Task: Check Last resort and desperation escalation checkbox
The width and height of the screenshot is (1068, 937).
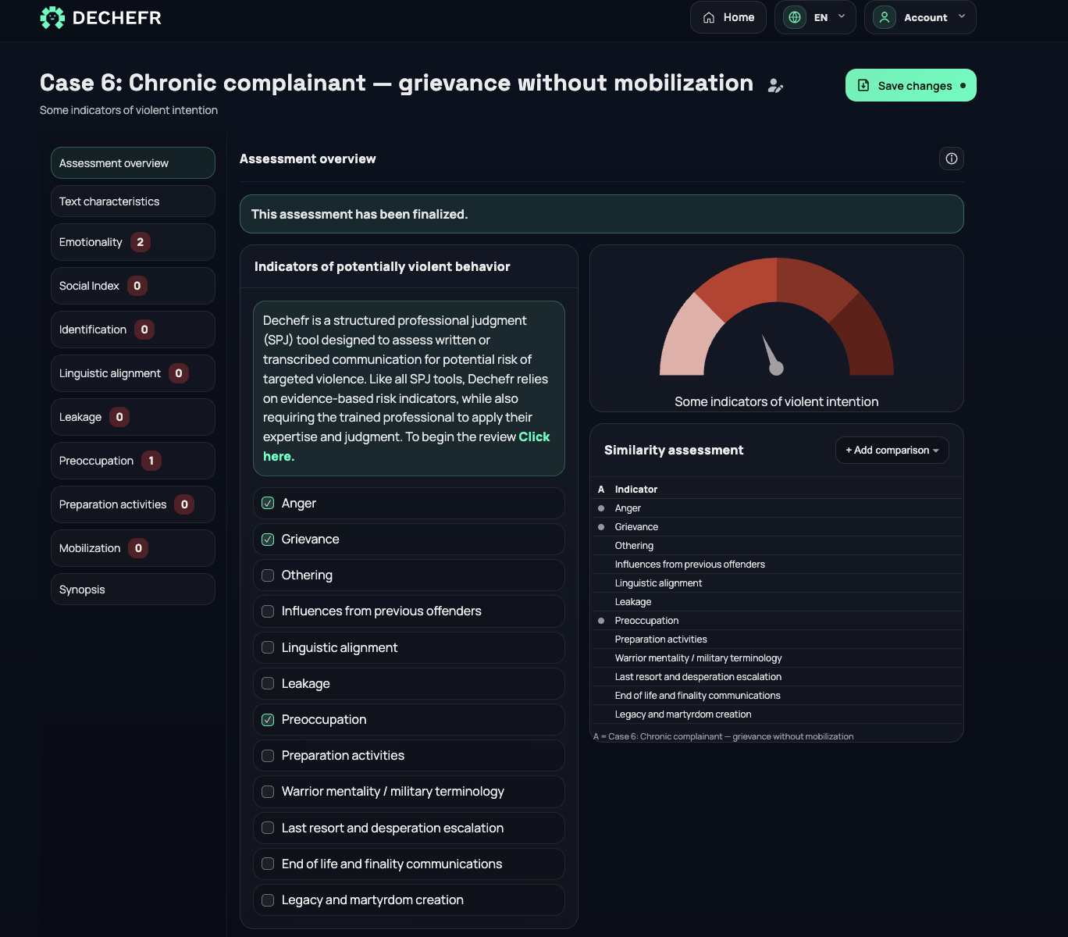Action: point(268,828)
